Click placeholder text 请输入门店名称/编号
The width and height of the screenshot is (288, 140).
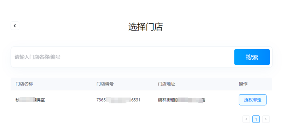click(x=38, y=57)
